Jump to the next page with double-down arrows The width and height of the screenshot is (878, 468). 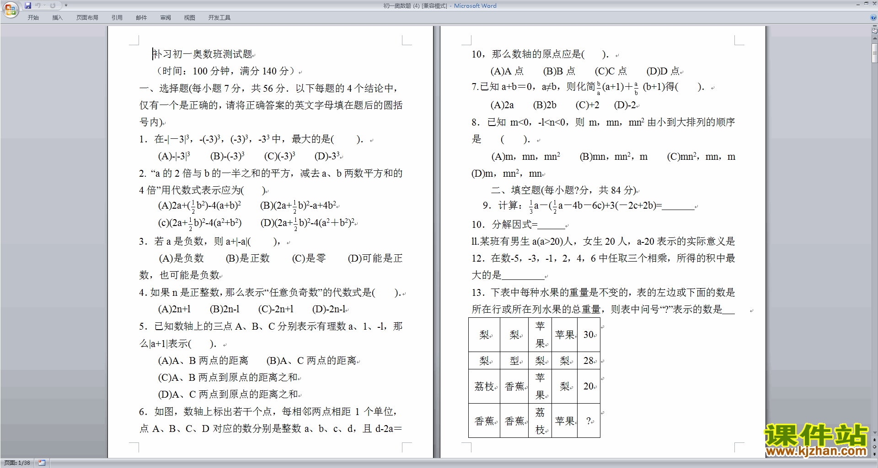tap(874, 454)
